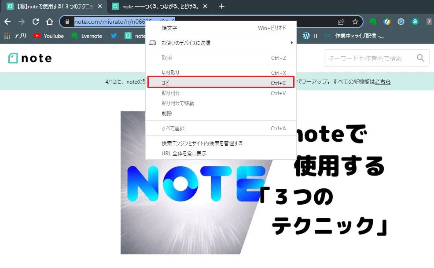Choose 貼り付けて移動 in the context menu
Screen dimensions: 434x268
(221, 103)
